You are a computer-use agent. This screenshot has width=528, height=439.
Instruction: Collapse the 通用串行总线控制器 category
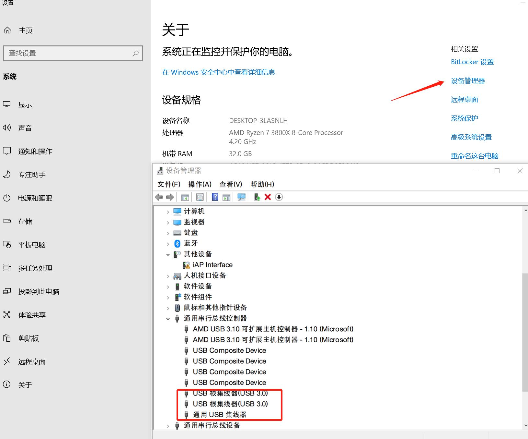(168, 319)
